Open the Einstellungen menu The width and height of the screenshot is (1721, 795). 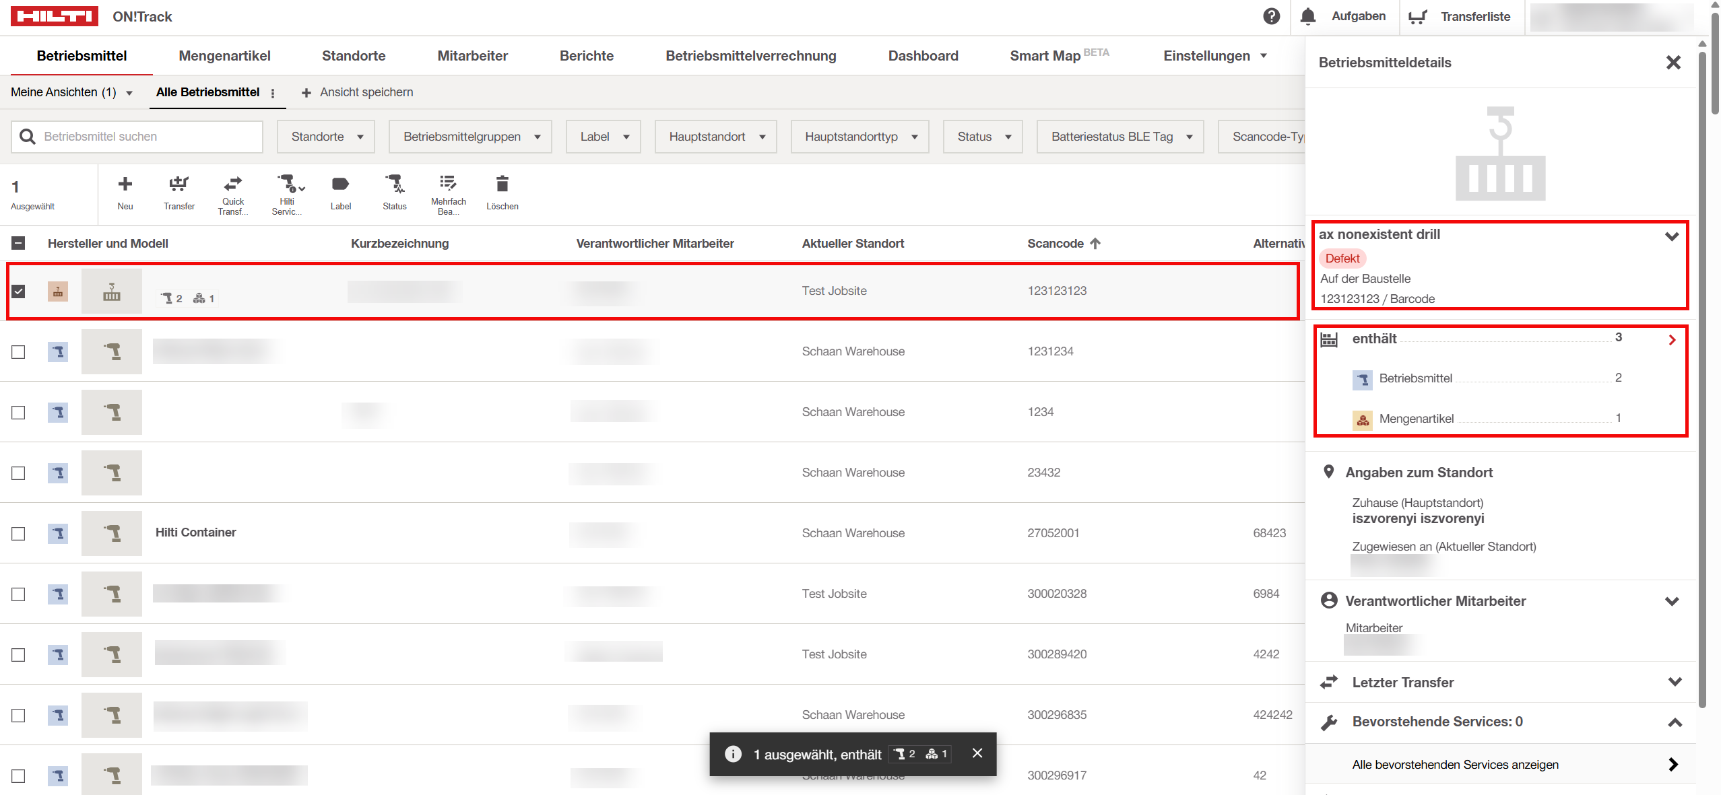pos(1215,56)
